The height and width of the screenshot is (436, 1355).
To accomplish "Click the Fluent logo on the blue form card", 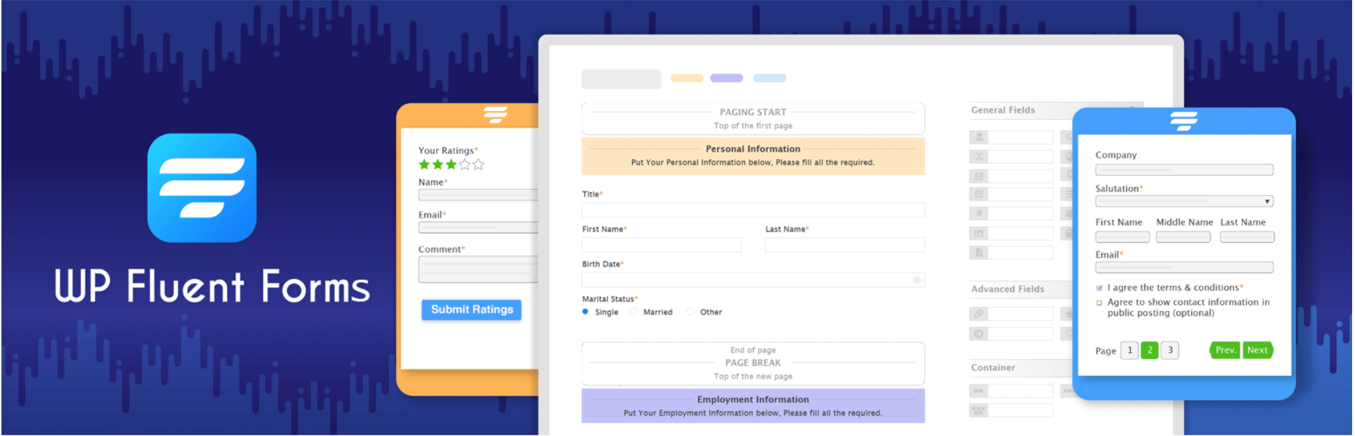I will click(x=1183, y=120).
